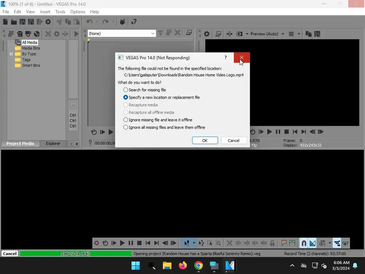Select the Envelope Edit tool icon
Screen dimensions: 365x274
coord(201,243)
